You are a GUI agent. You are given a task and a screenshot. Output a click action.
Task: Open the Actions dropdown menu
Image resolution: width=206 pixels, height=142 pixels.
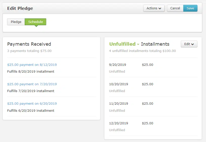point(154,8)
